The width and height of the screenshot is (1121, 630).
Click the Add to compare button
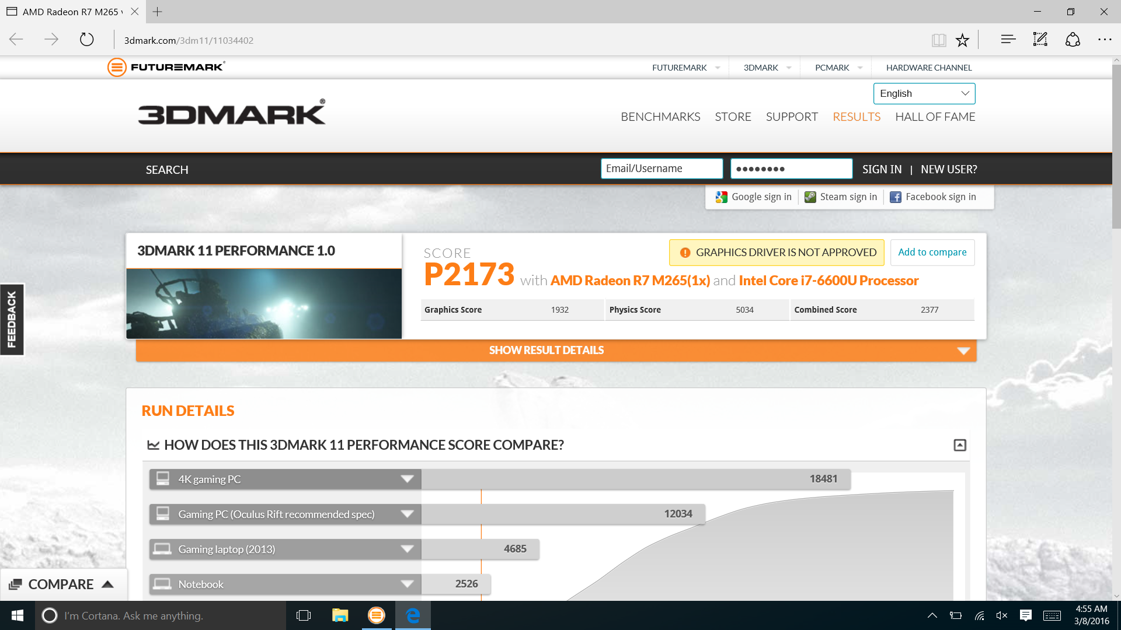pos(932,252)
